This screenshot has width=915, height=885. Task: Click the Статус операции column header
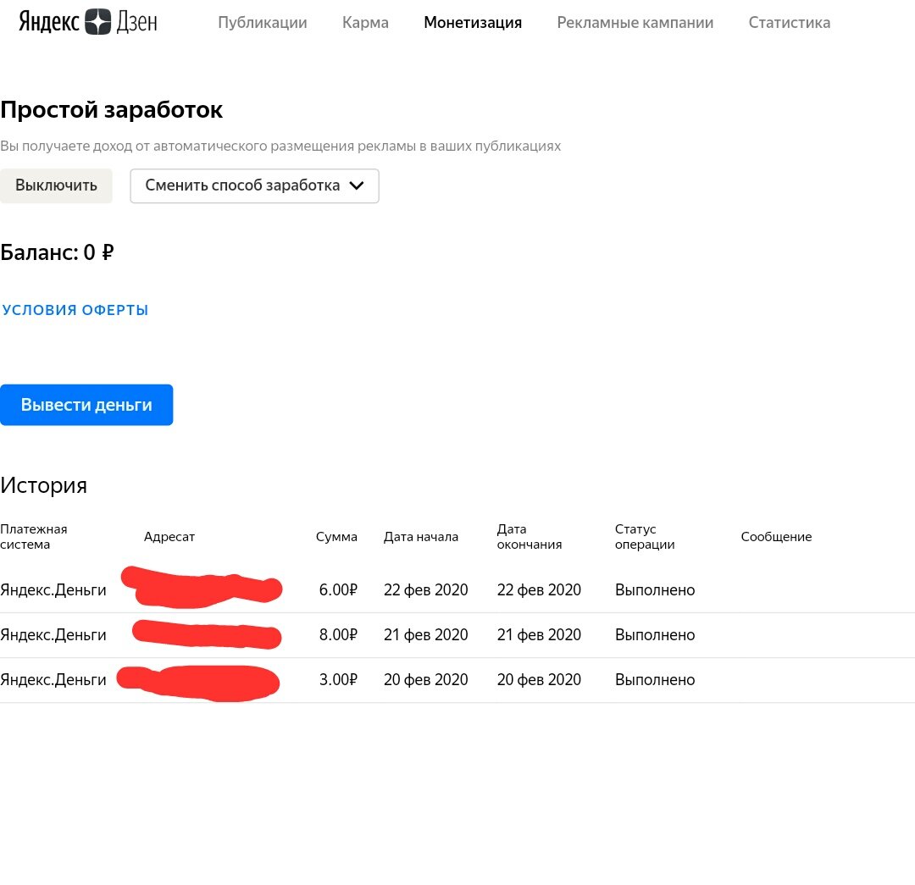(645, 537)
